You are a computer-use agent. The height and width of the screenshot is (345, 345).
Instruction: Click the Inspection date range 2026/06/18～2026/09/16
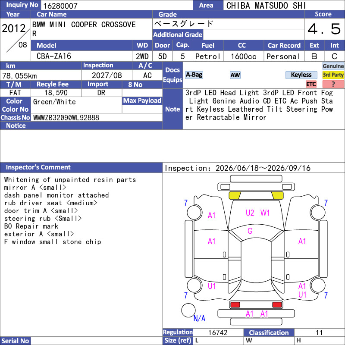[263, 168]
